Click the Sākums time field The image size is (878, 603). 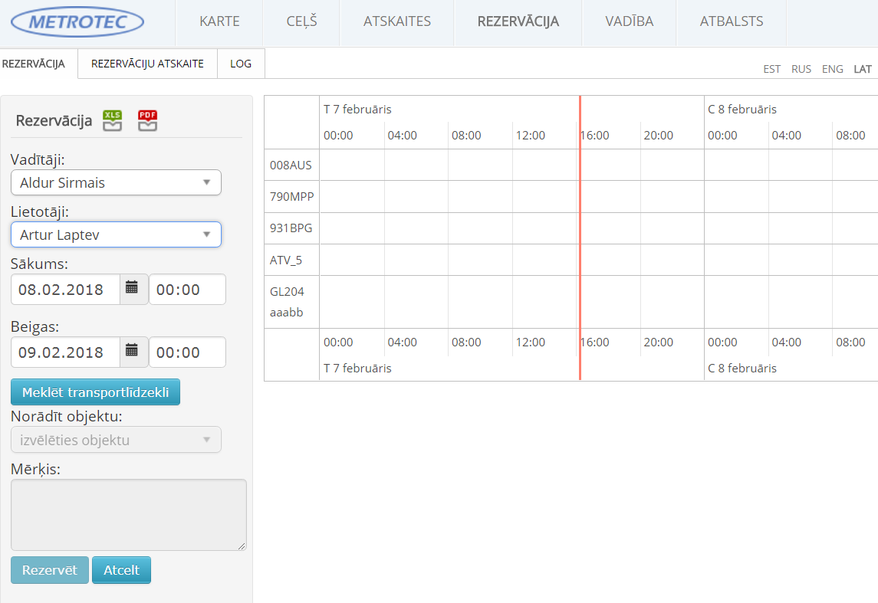click(187, 290)
